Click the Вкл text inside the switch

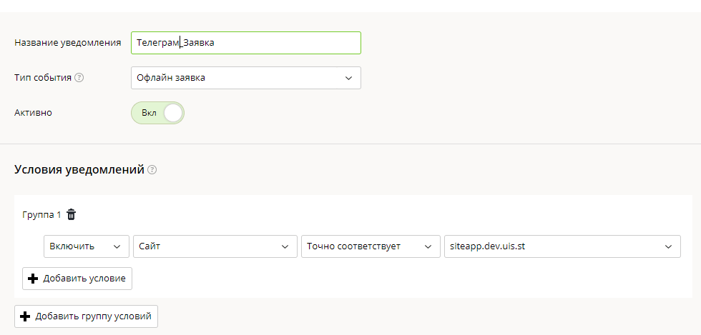tap(149, 113)
